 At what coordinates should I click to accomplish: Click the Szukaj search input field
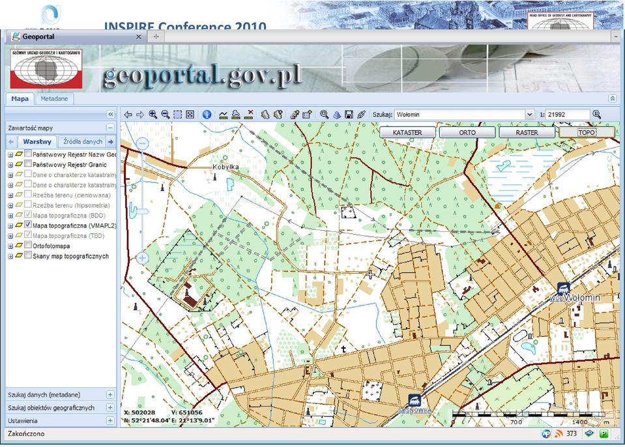[x=460, y=115]
